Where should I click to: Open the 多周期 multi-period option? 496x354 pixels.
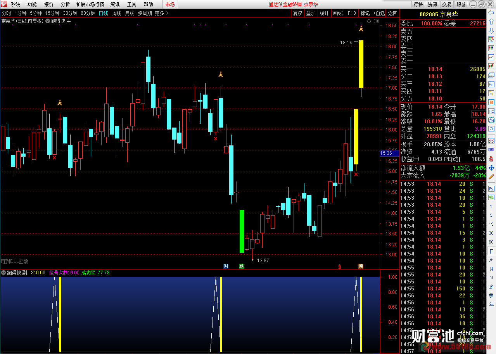pos(145,13)
